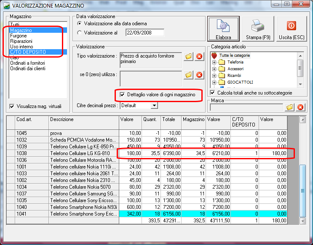This screenshot has height=245, width=313.
Task: Select 'Tutte le categorie' tree item
Action: [235, 55]
